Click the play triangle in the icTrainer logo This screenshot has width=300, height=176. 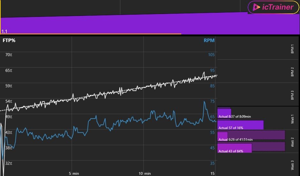click(256, 7)
